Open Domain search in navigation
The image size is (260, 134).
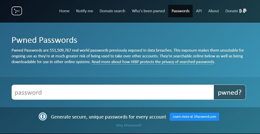(x=112, y=11)
